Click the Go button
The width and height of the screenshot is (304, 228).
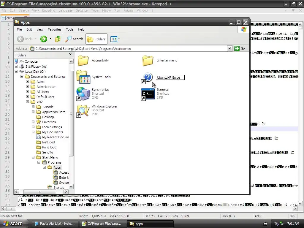[x=240, y=48]
